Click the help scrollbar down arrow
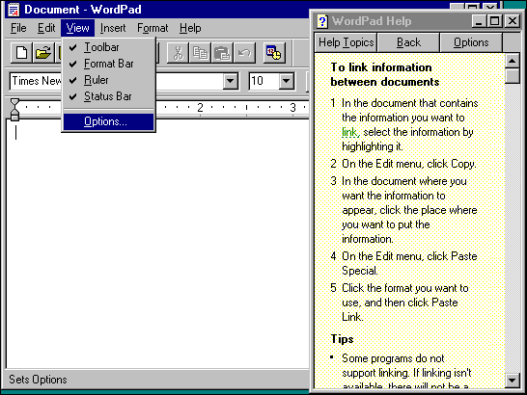This screenshot has width=527, height=395. pyautogui.click(x=513, y=381)
